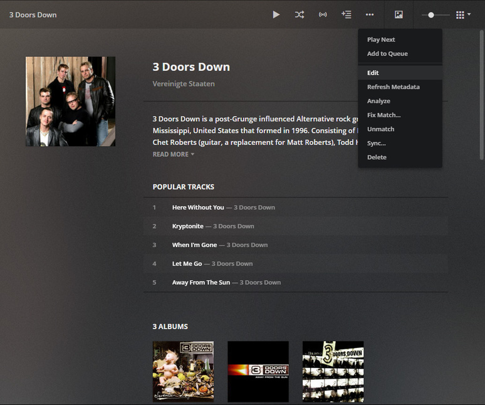Click the vertical scrollbar on the right

coord(481,95)
